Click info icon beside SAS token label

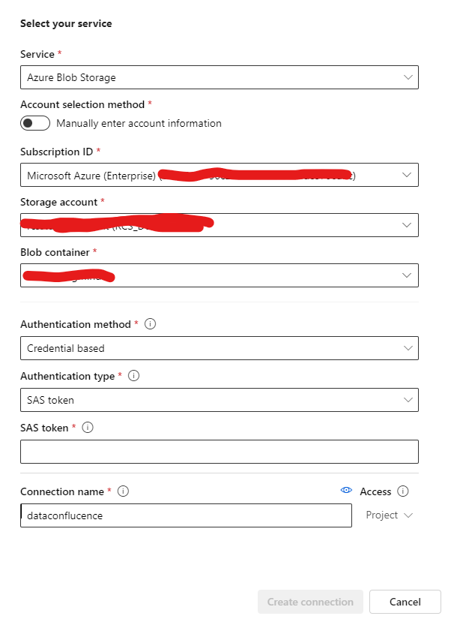(88, 428)
